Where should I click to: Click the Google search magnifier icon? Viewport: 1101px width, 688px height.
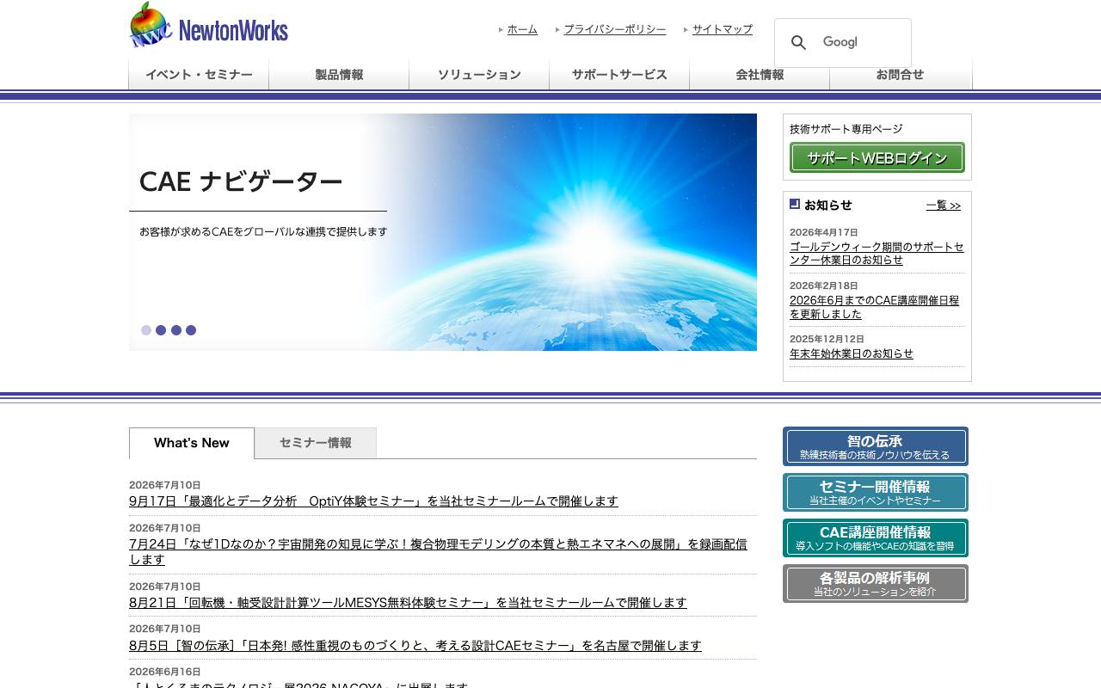(x=798, y=43)
